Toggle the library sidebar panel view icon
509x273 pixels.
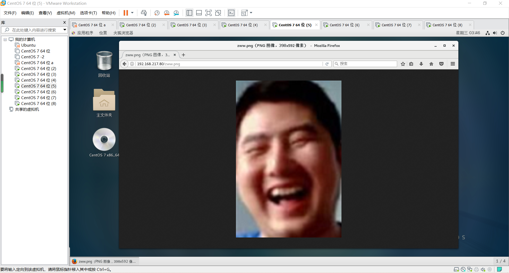point(189,13)
